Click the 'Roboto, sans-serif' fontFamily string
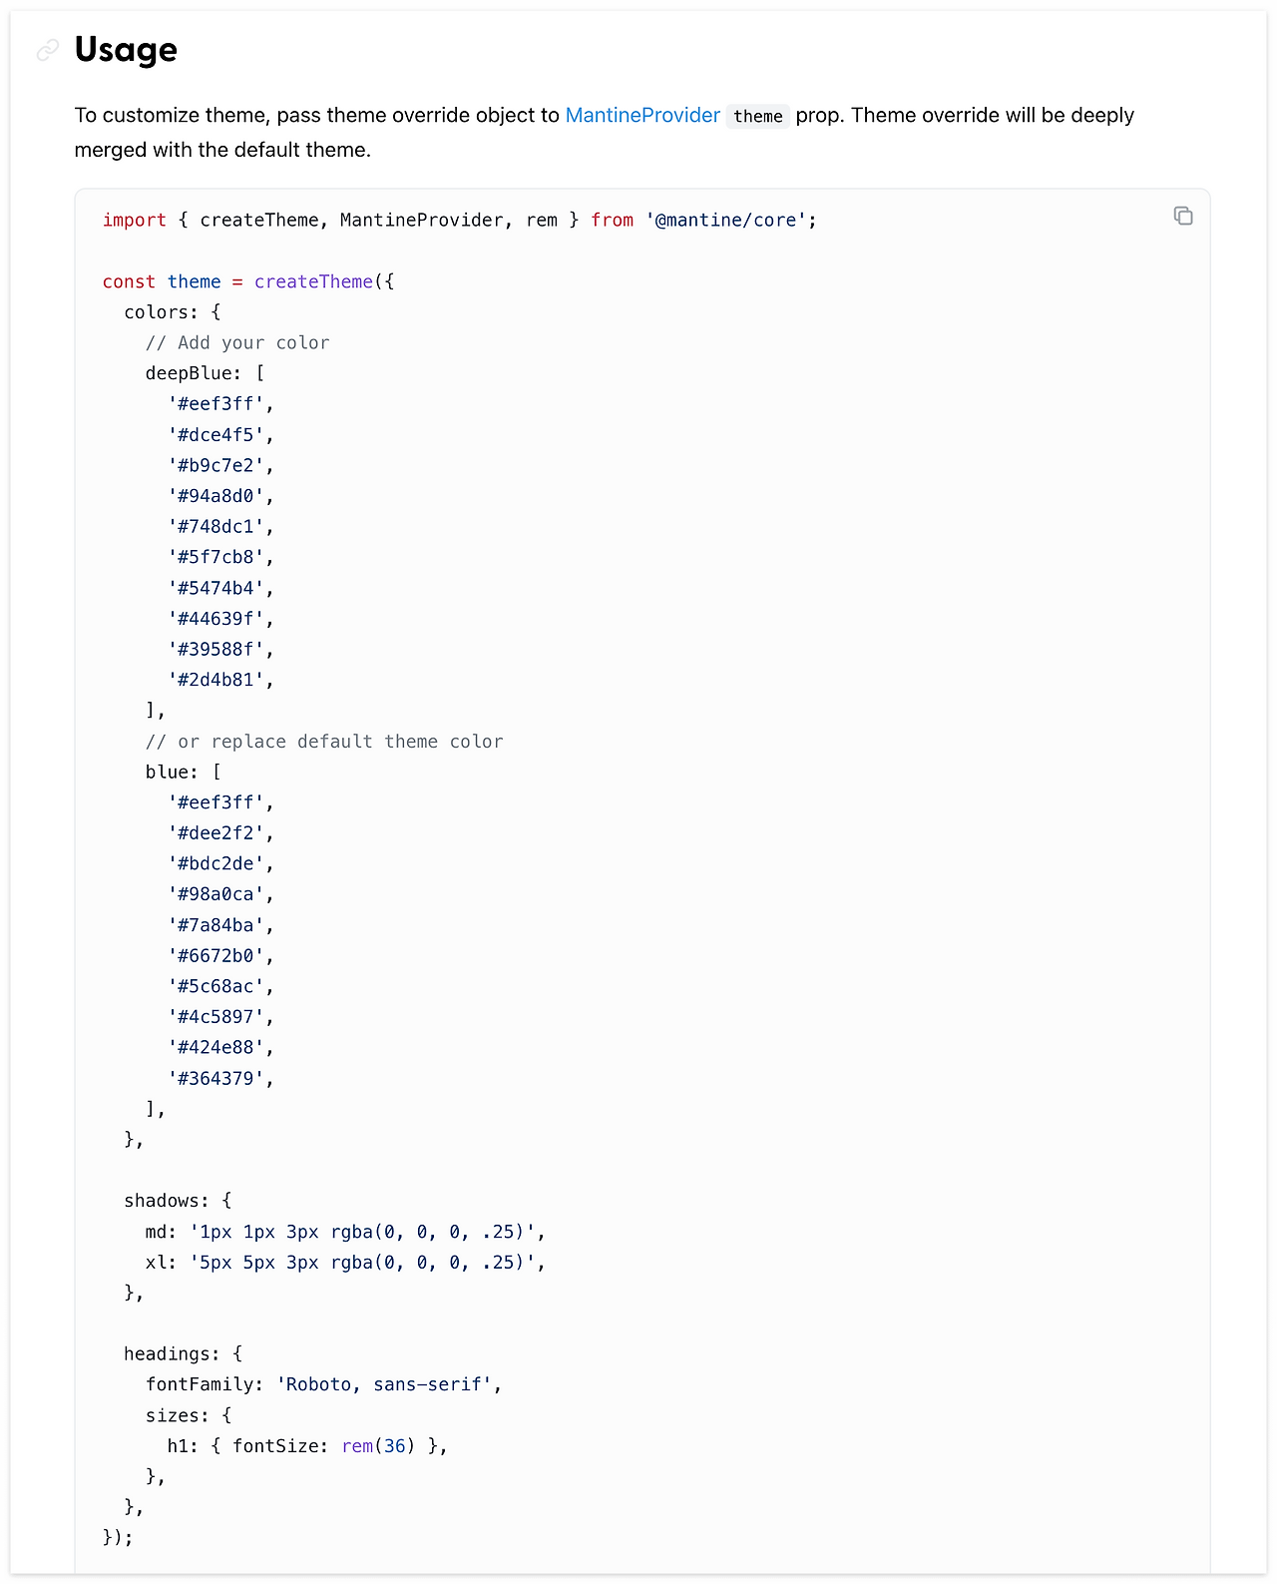 click(384, 1384)
